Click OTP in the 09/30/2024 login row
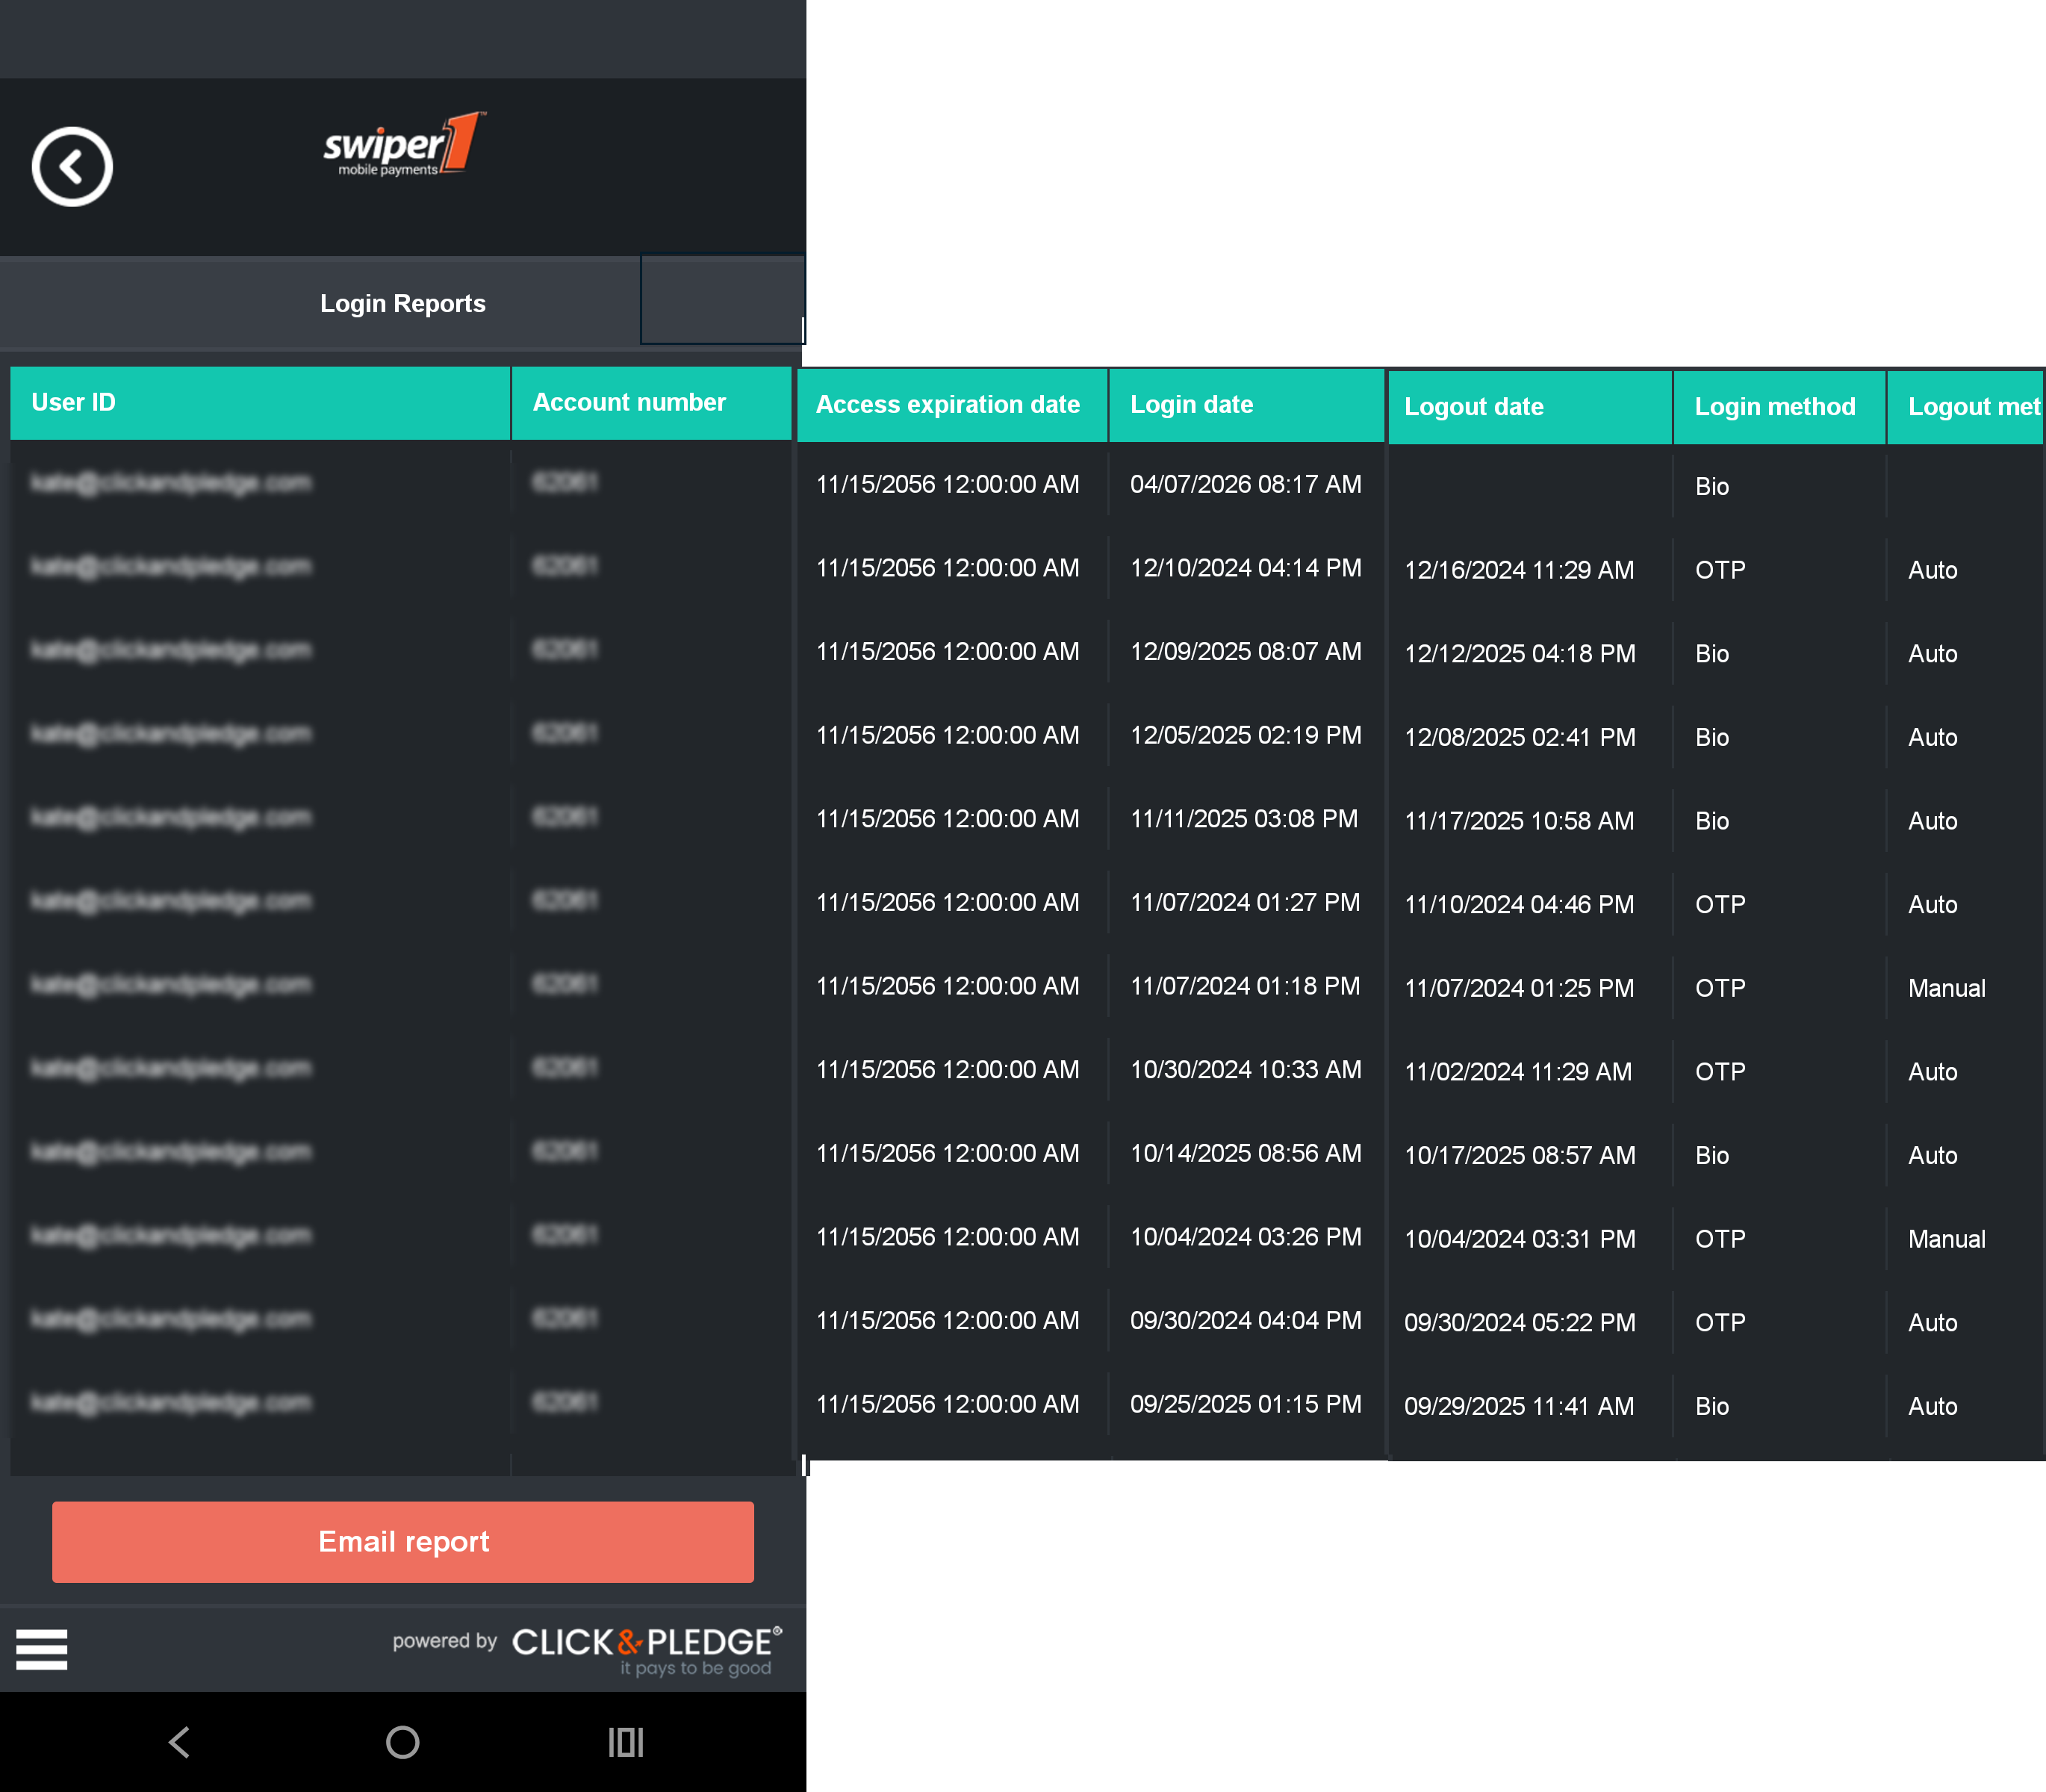This screenshot has height=1792, width=2046. click(1720, 1322)
